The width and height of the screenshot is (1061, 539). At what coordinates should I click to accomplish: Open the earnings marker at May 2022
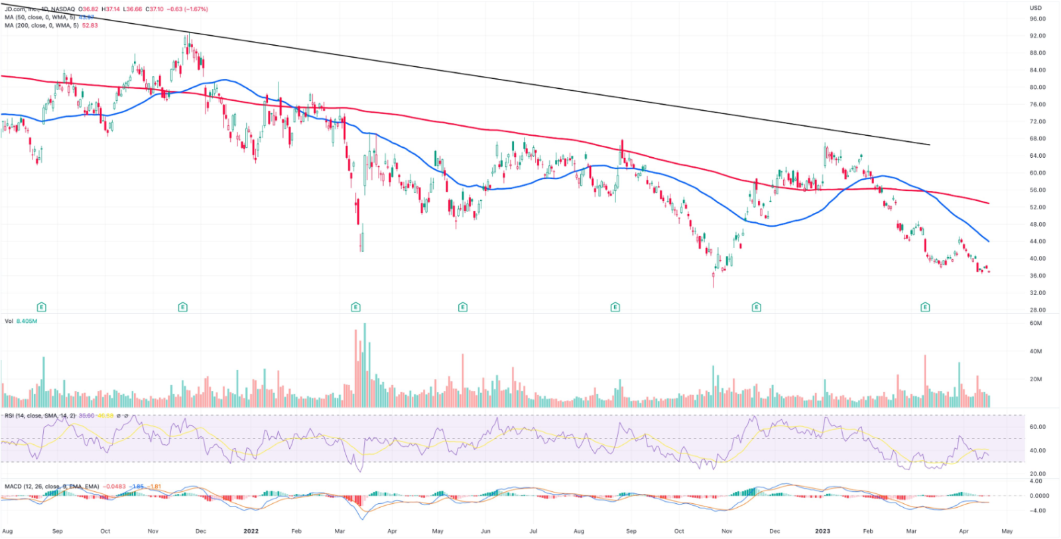coord(463,307)
